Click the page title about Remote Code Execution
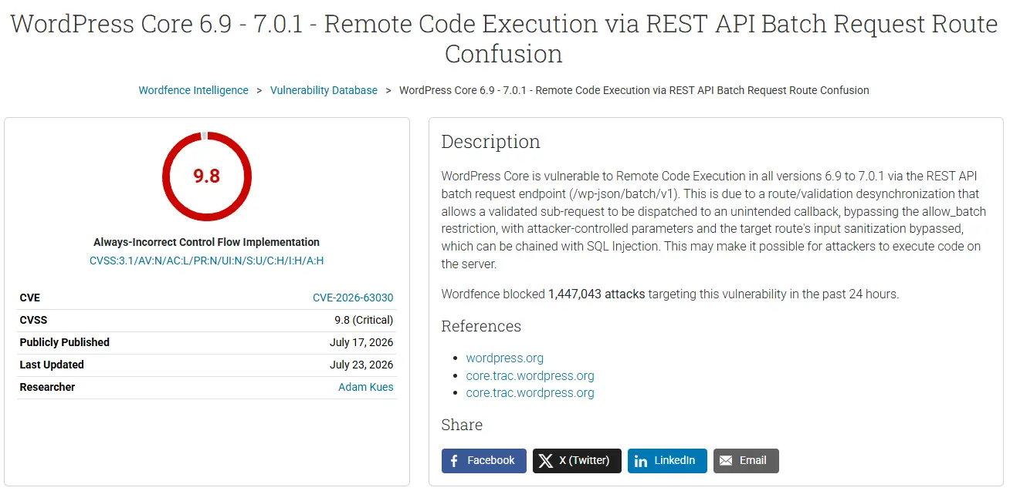Image resolution: width=1010 pixels, height=491 pixels. [504, 39]
